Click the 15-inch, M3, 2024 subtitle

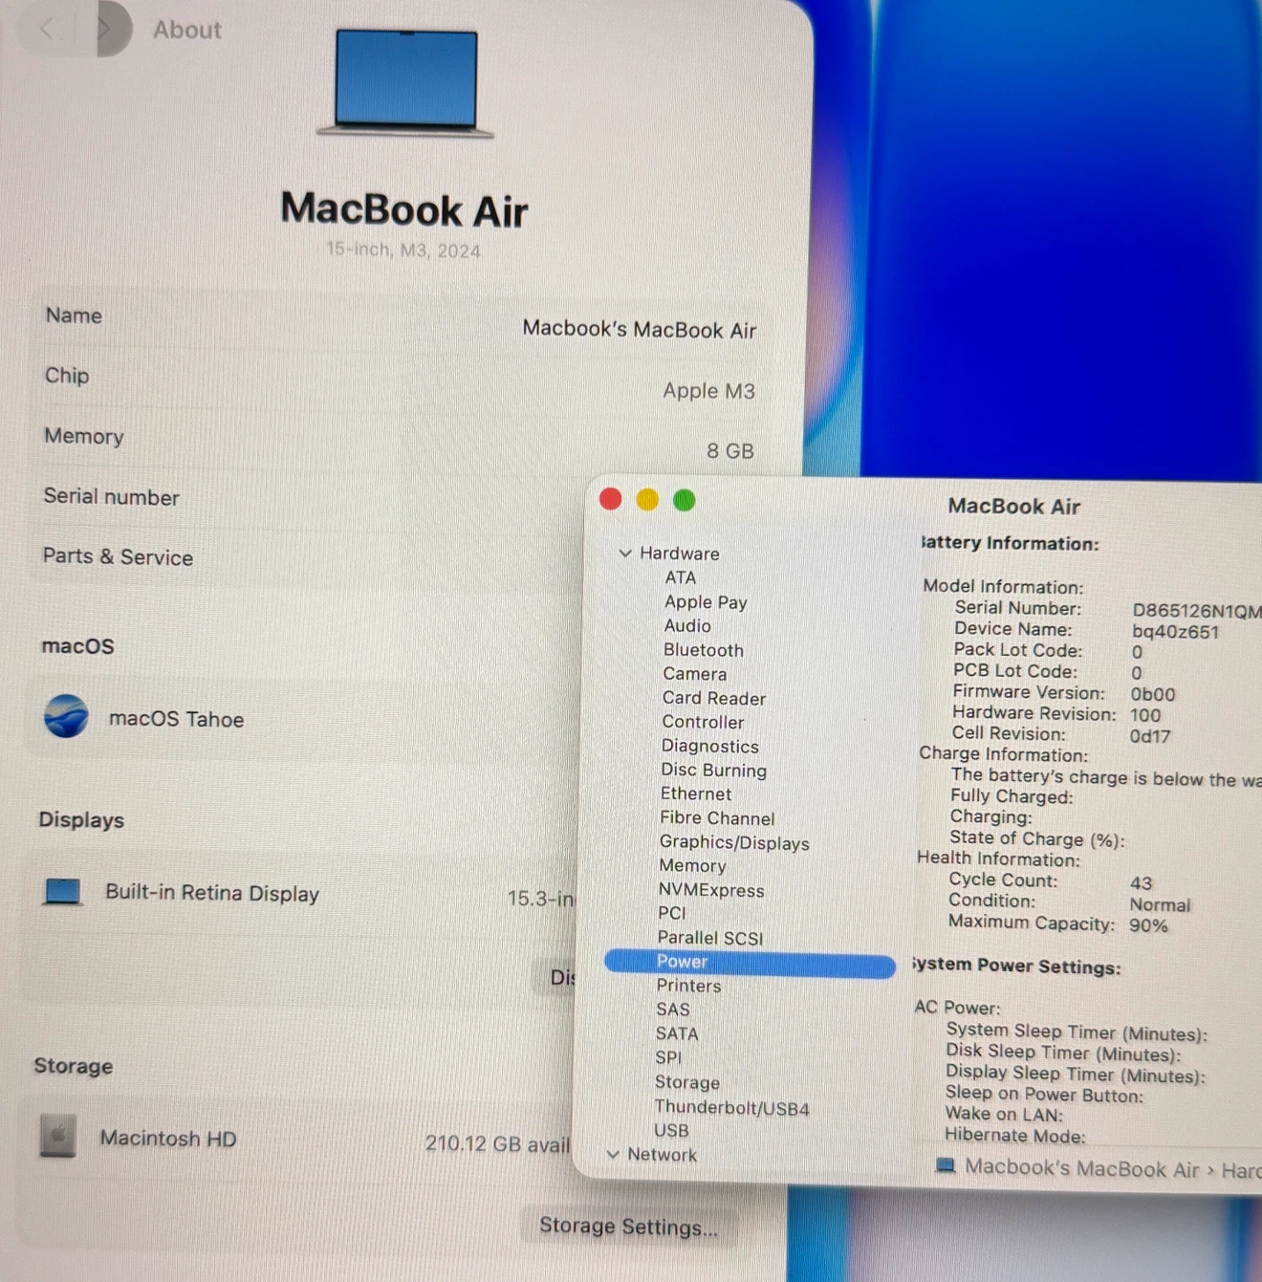403,250
